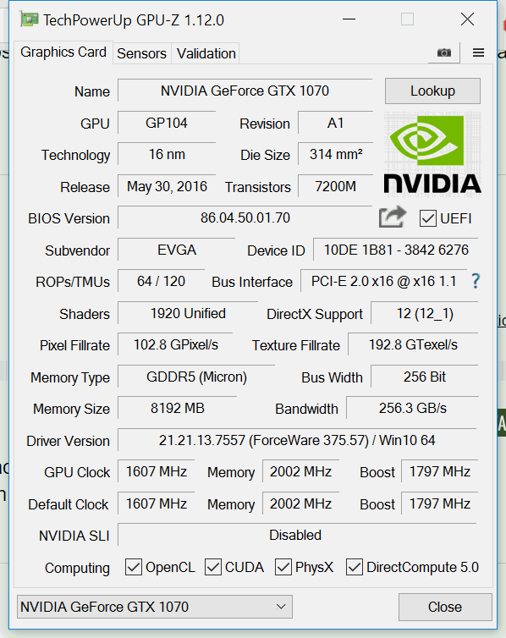This screenshot has height=638, width=506.
Task: Minimize the GPU-Z window
Action: pyautogui.click(x=349, y=19)
